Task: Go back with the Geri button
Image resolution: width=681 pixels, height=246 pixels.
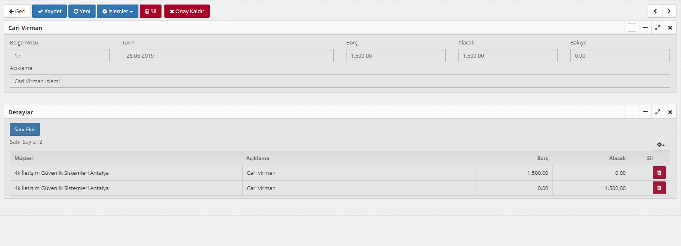Action: point(17,11)
